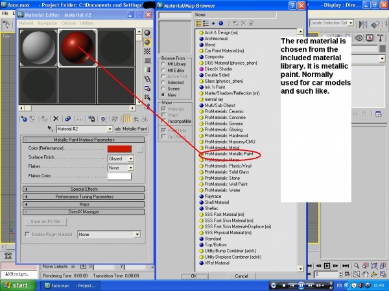
Task: Switch browser to View Large Icons
Action: point(221,23)
